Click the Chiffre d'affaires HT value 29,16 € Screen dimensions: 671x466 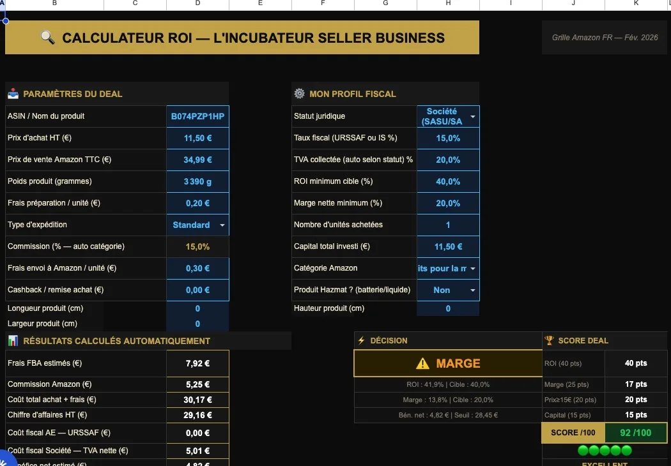click(x=197, y=415)
